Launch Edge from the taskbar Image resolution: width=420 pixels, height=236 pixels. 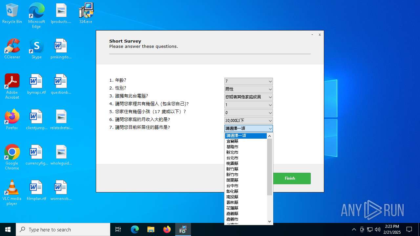[135, 229]
